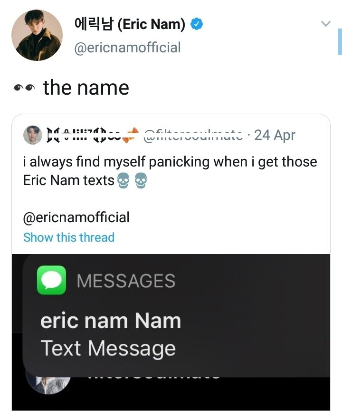Click the second skull emoji

pyautogui.click(x=140, y=180)
